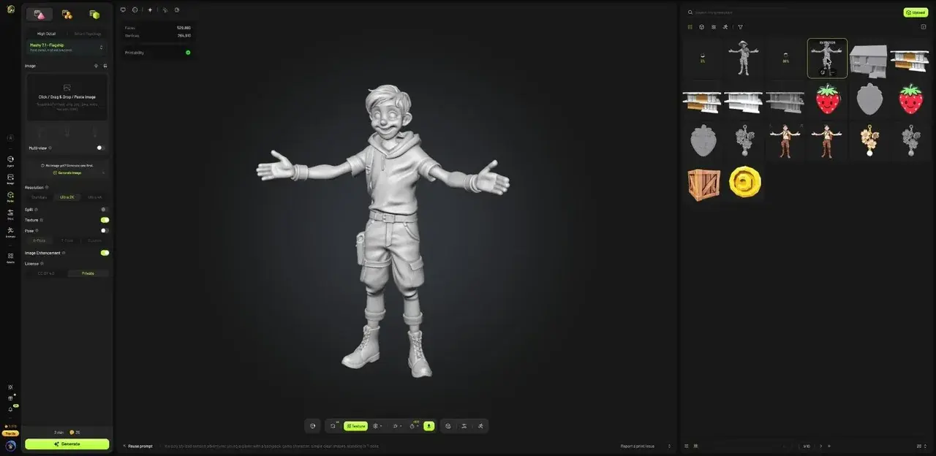Open the funnel filter options
This screenshot has height=456, width=936.
[x=740, y=27]
